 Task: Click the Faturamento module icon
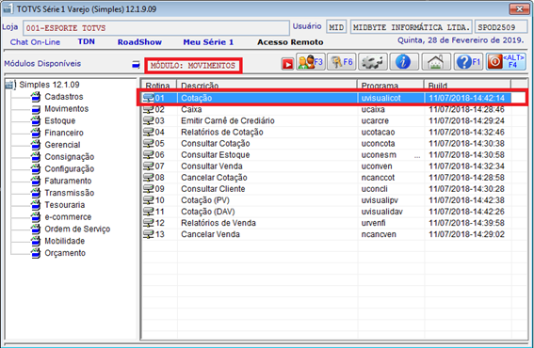(36, 181)
